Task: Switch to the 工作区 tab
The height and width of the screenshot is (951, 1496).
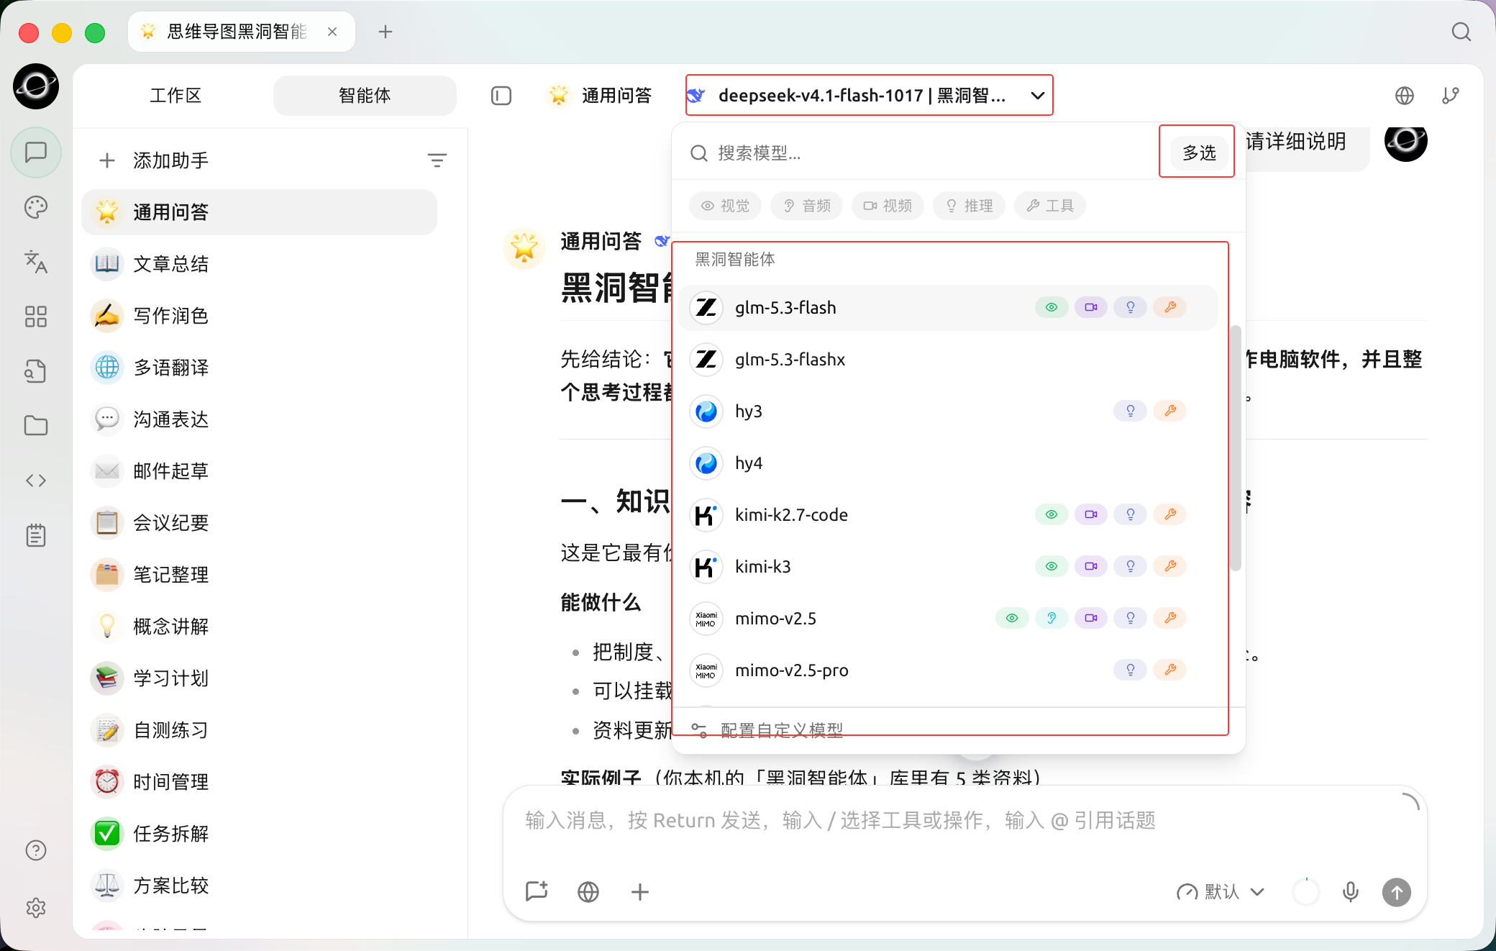Action: click(175, 96)
